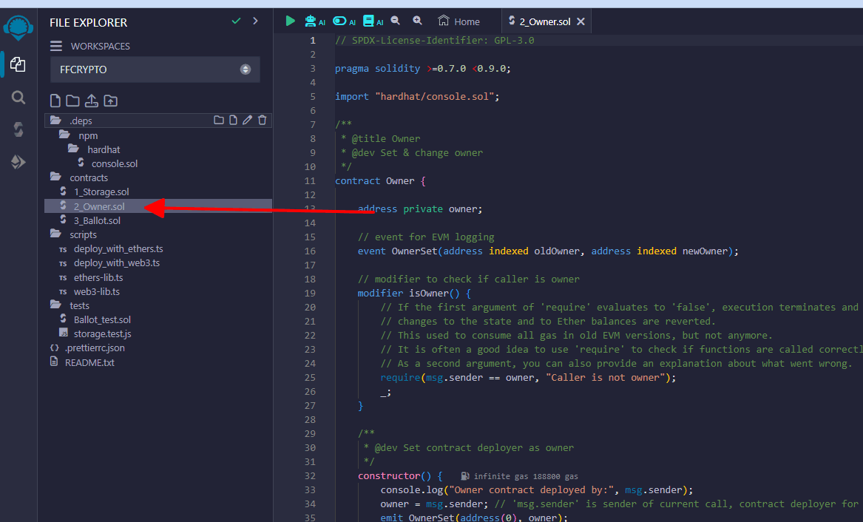863x522 pixels.
Task: Run the script with the green play button
Action: point(290,21)
